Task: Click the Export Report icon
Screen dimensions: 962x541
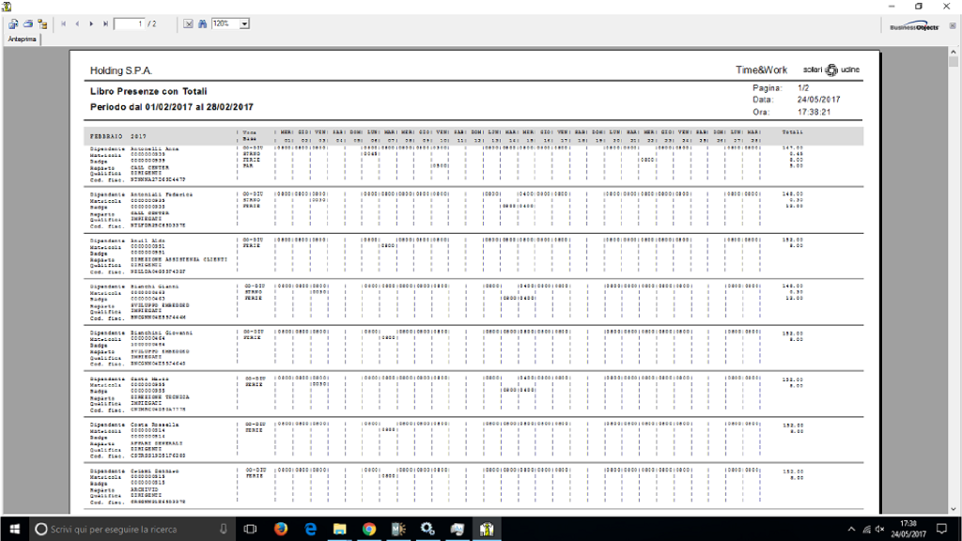Action: (13, 23)
